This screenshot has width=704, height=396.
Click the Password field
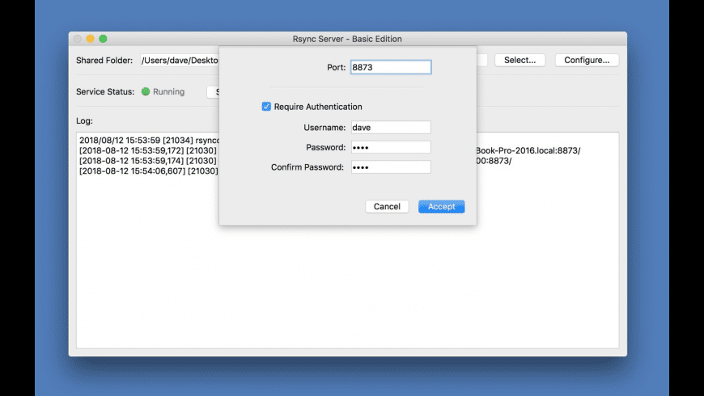[x=391, y=147]
